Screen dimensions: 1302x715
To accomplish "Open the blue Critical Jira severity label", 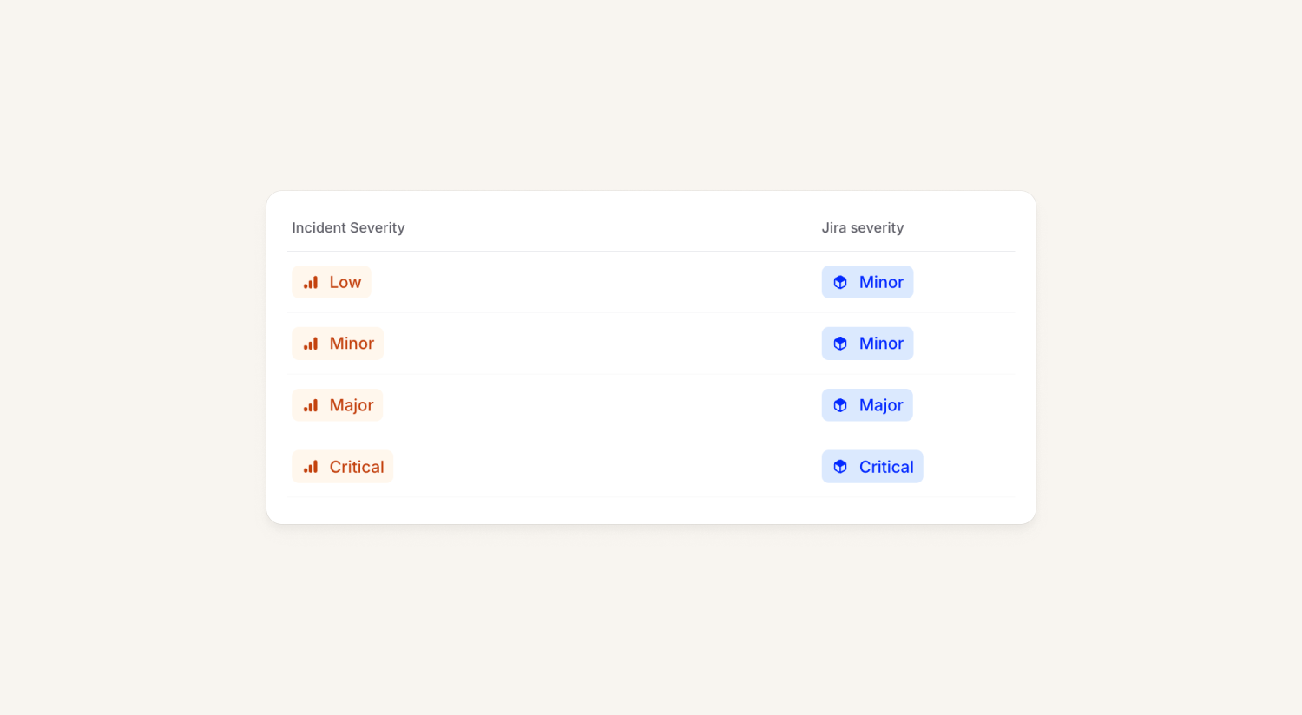I will click(886, 467).
